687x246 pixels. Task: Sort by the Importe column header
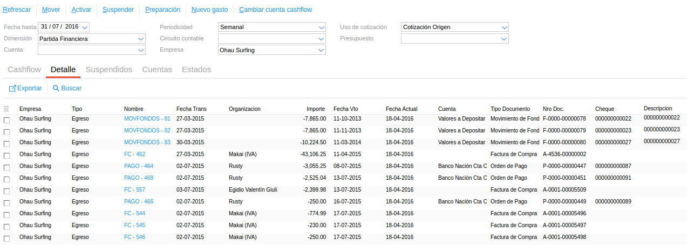(x=316, y=109)
